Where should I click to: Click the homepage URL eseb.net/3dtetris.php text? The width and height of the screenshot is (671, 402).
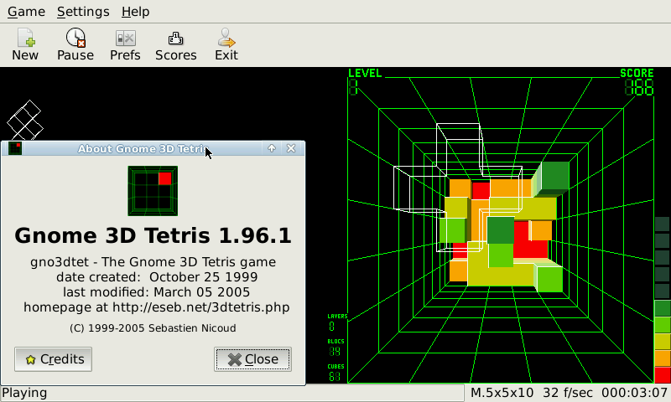coord(200,307)
